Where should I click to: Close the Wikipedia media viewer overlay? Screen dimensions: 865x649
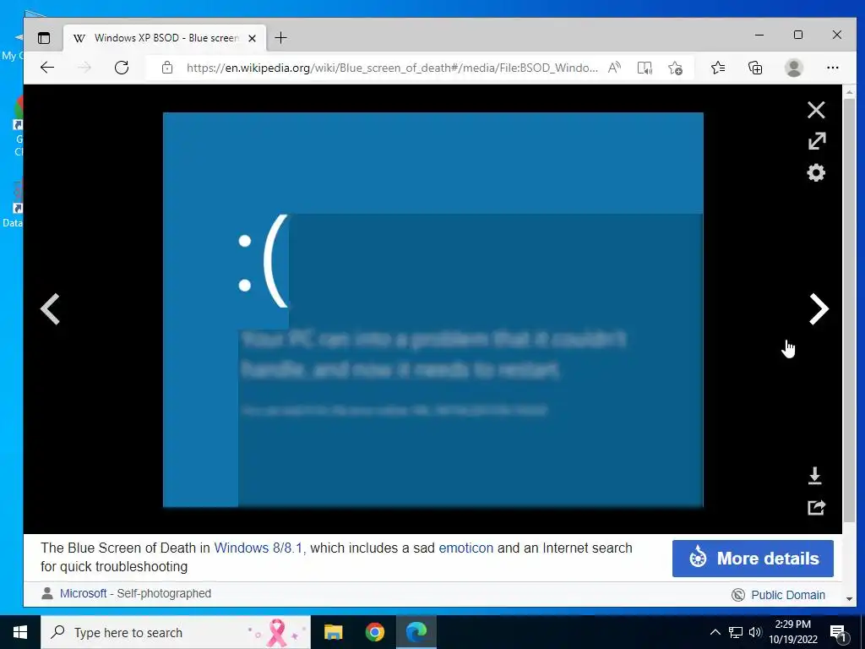click(816, 110)
